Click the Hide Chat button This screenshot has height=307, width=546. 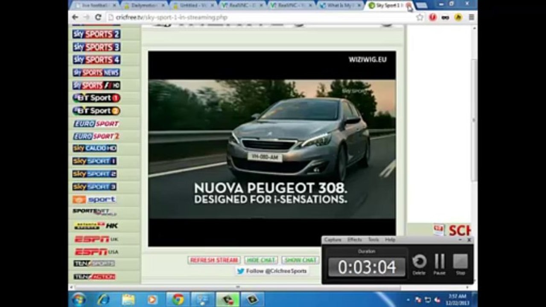click(x=261, y=260)
